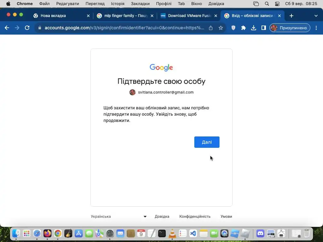Open Mail from the Dock
323x242 pixels.
coord(120,233)
